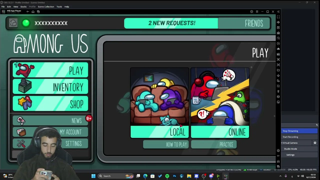This screenshot has height=180, width=320.
Task: Click the multi-window icon in player title bar
Action: 38,12
